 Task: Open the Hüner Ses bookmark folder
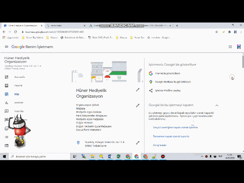click(x=137, y=38)
